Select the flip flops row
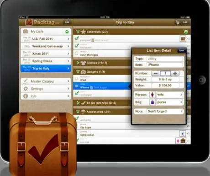This screenshot has height=176, width=210. (131, 126)
